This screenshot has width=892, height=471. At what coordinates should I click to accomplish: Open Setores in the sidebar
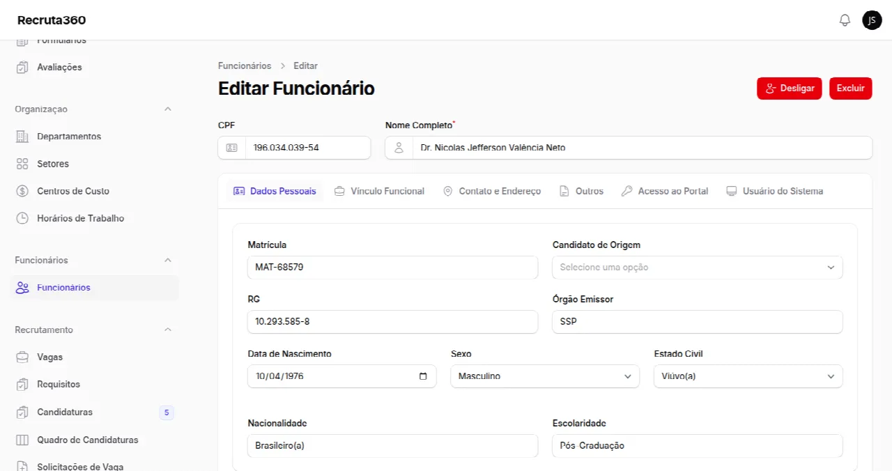pyautogui.click(x=94, y=164)
